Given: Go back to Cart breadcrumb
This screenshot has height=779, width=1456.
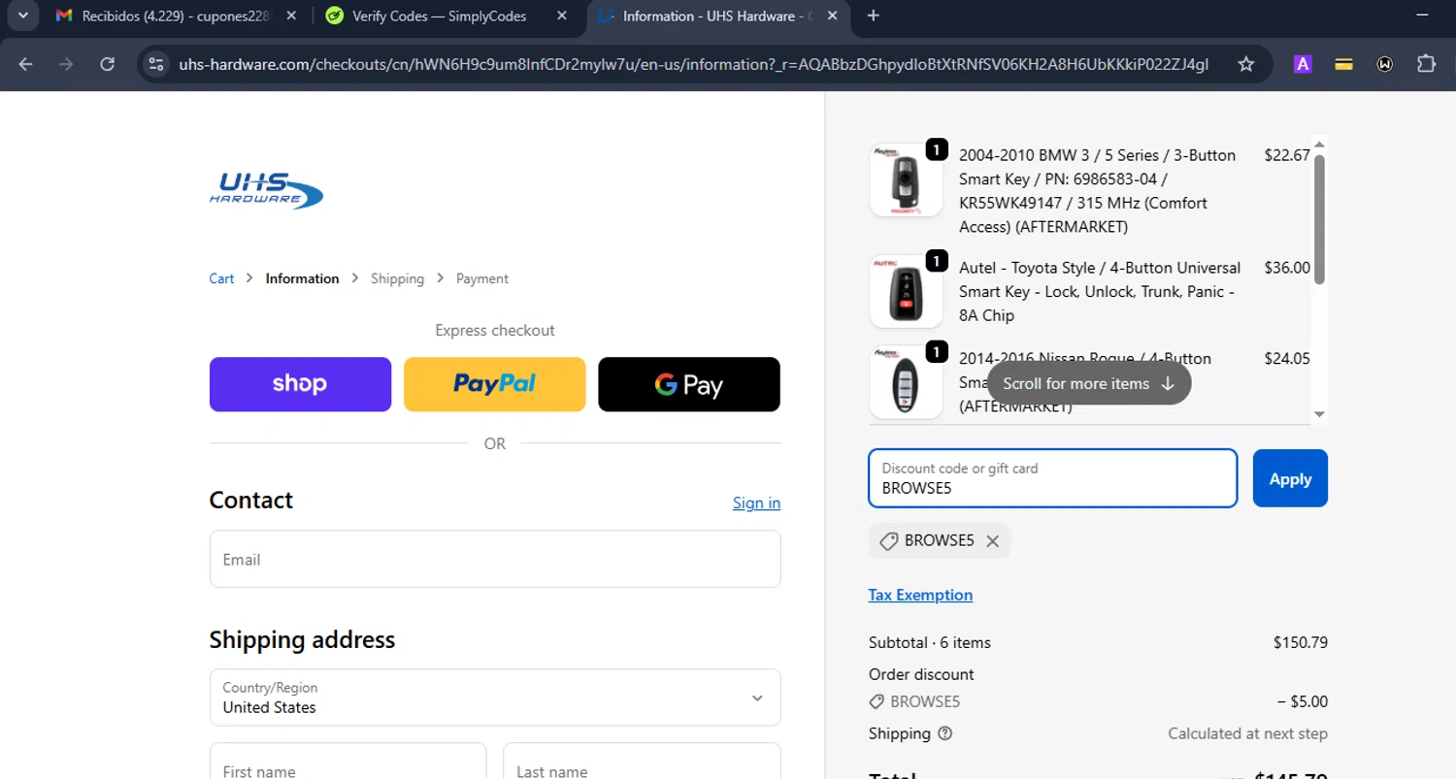Looking at the screenshot, I should point(221,278).
